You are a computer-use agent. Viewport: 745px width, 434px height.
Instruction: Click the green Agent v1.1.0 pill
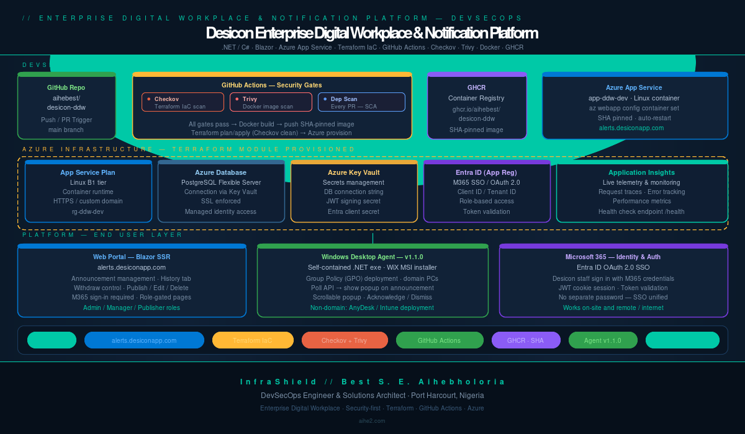point(602,340)
